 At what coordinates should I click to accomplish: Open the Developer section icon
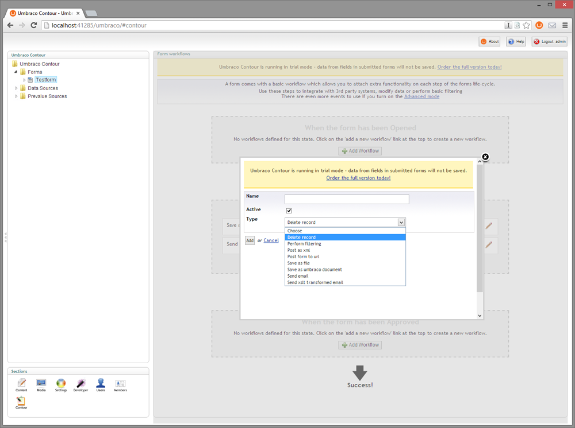[x=80, y=383]
